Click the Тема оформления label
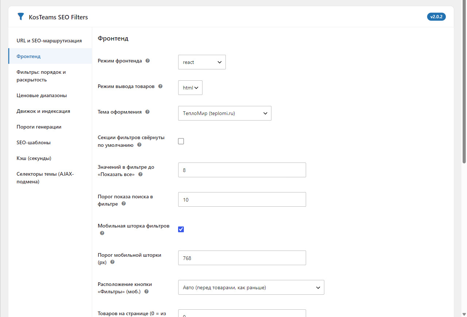This screenshot has height=317, width=467. pos(120,112)
